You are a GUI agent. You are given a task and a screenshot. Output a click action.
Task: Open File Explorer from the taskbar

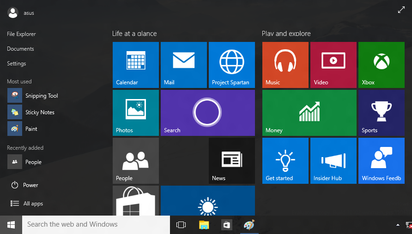point(204,225)
